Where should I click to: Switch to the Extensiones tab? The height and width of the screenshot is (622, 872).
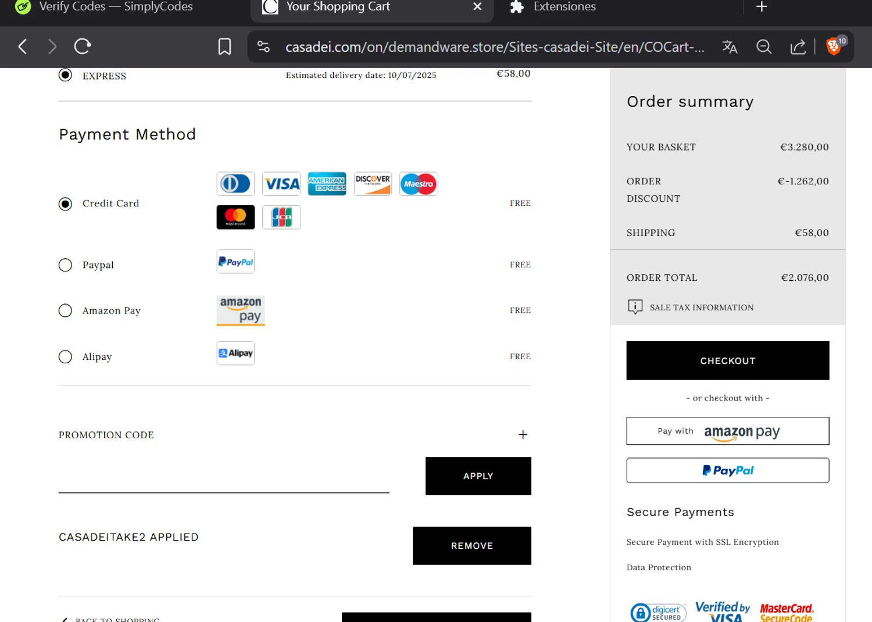553,7
